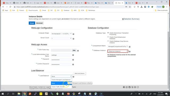
Task: Click Edit button for SSH Public Key
Action: [74, 50]
